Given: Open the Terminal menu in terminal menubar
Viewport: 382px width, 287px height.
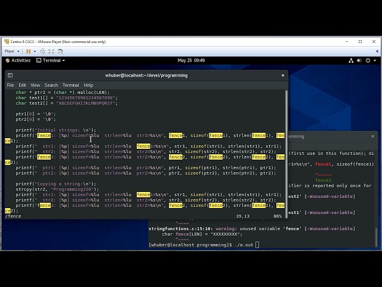Looking at the screenshot, I should pyautogui.click(x=70, y=85).
